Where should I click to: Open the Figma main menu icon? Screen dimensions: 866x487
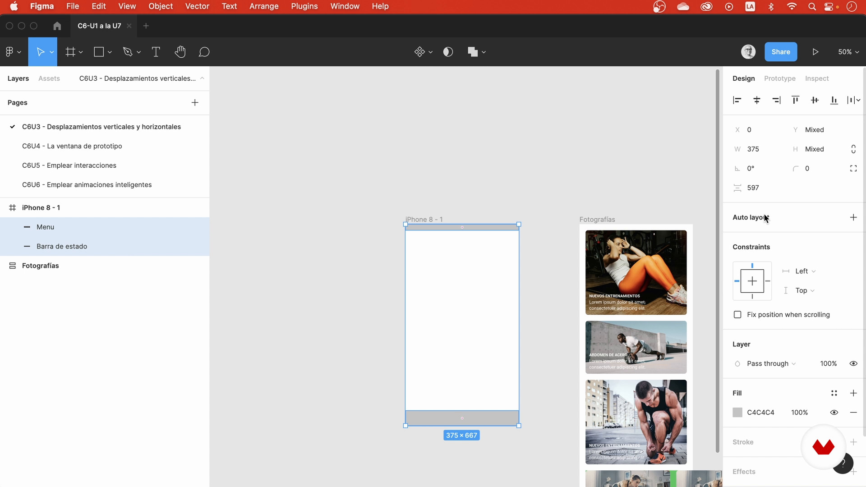9,52
